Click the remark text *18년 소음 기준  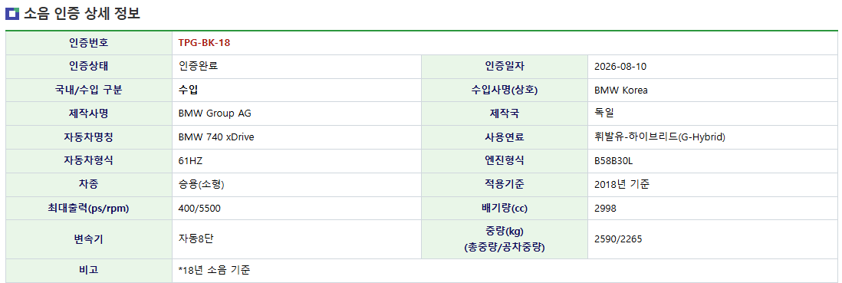point(215,270)
